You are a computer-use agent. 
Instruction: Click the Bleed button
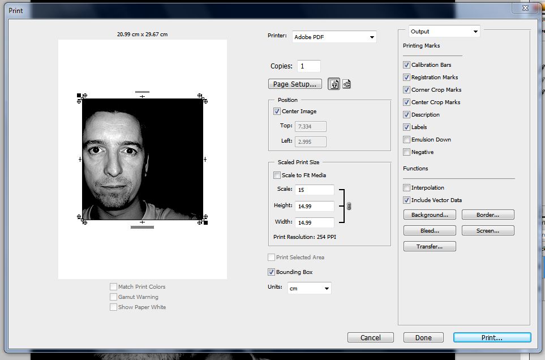click(x=430, y=231)
